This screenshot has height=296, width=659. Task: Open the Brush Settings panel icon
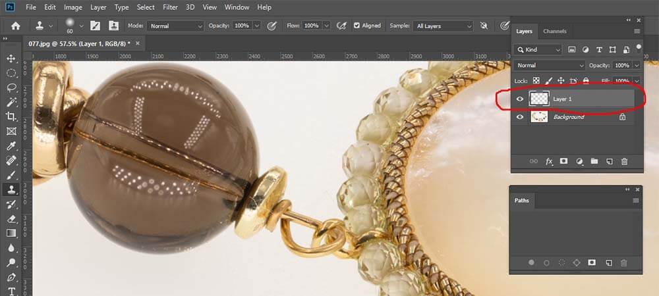click(x=96, y=26)
